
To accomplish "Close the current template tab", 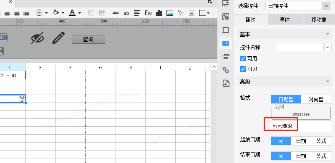I will 10,2.
